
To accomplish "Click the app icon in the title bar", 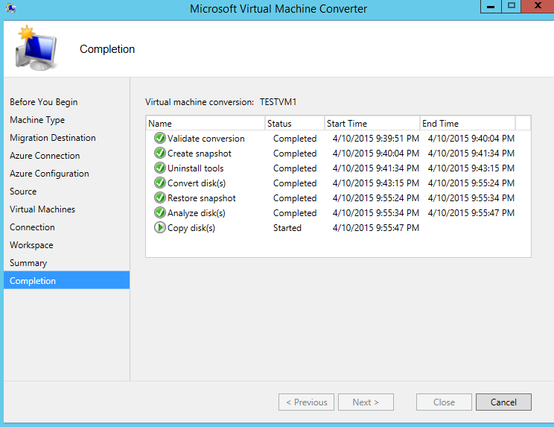I will click(x=10, y=7).
